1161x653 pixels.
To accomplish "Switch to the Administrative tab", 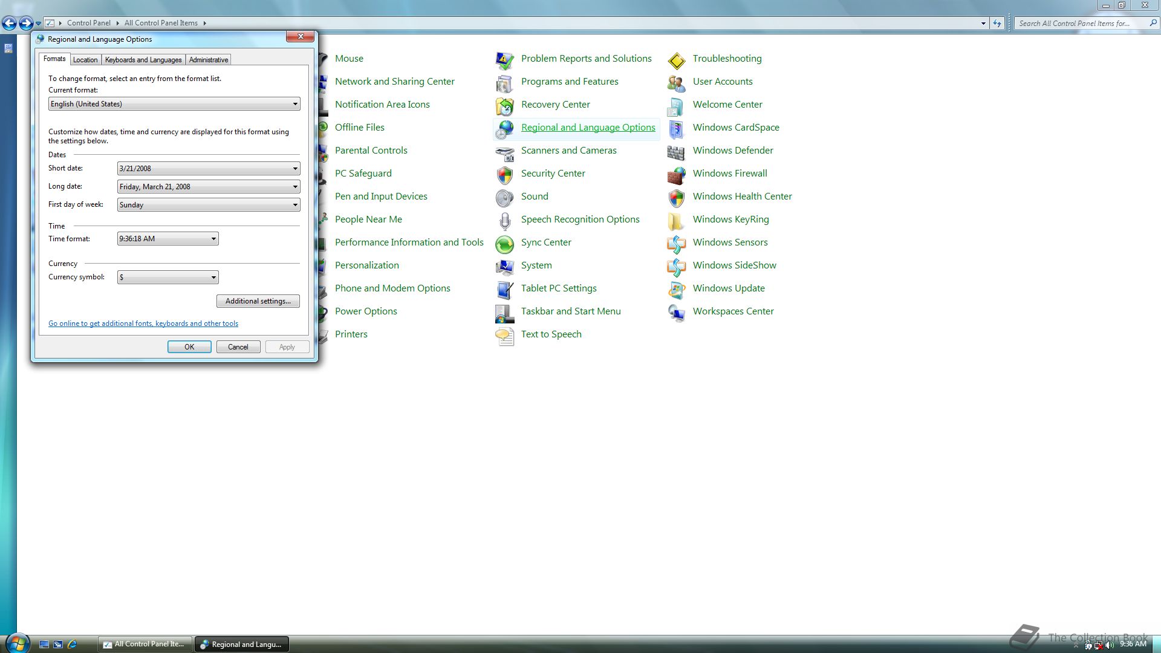I will [209, 60].
